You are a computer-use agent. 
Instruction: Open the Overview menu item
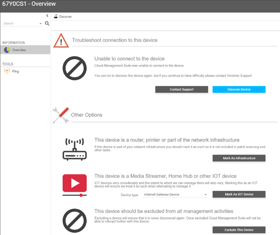(25, 50)
